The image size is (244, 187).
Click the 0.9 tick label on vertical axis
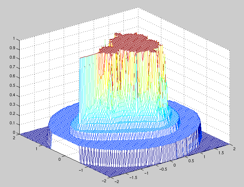coord(14,48)
